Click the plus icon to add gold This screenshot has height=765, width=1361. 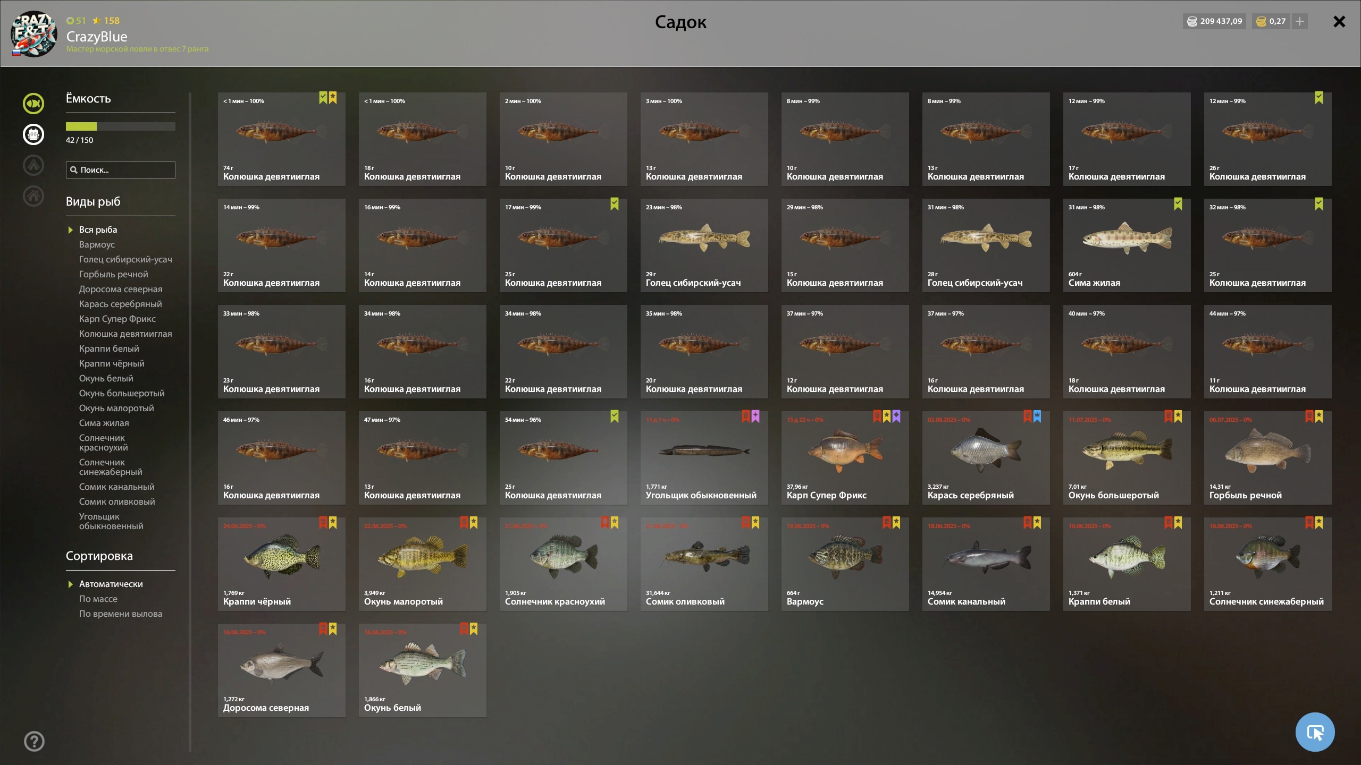(1300, 21)
